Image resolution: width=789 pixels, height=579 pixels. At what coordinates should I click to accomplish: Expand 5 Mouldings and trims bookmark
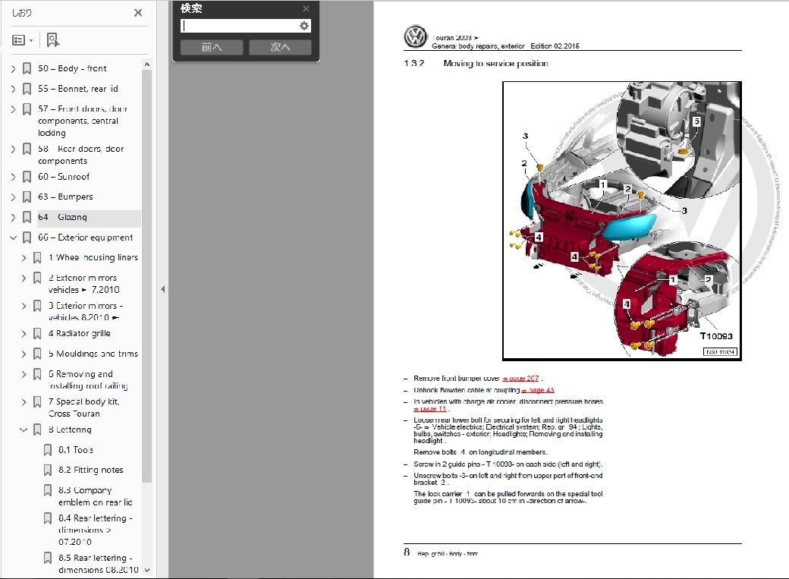(x=24, y=354)
